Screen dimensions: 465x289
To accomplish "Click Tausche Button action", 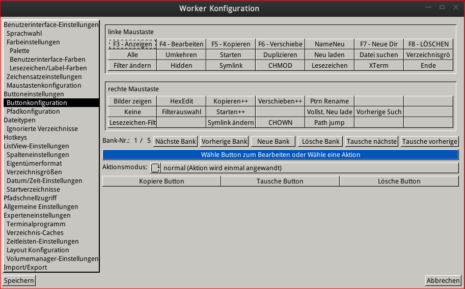I will click(280, 181).
